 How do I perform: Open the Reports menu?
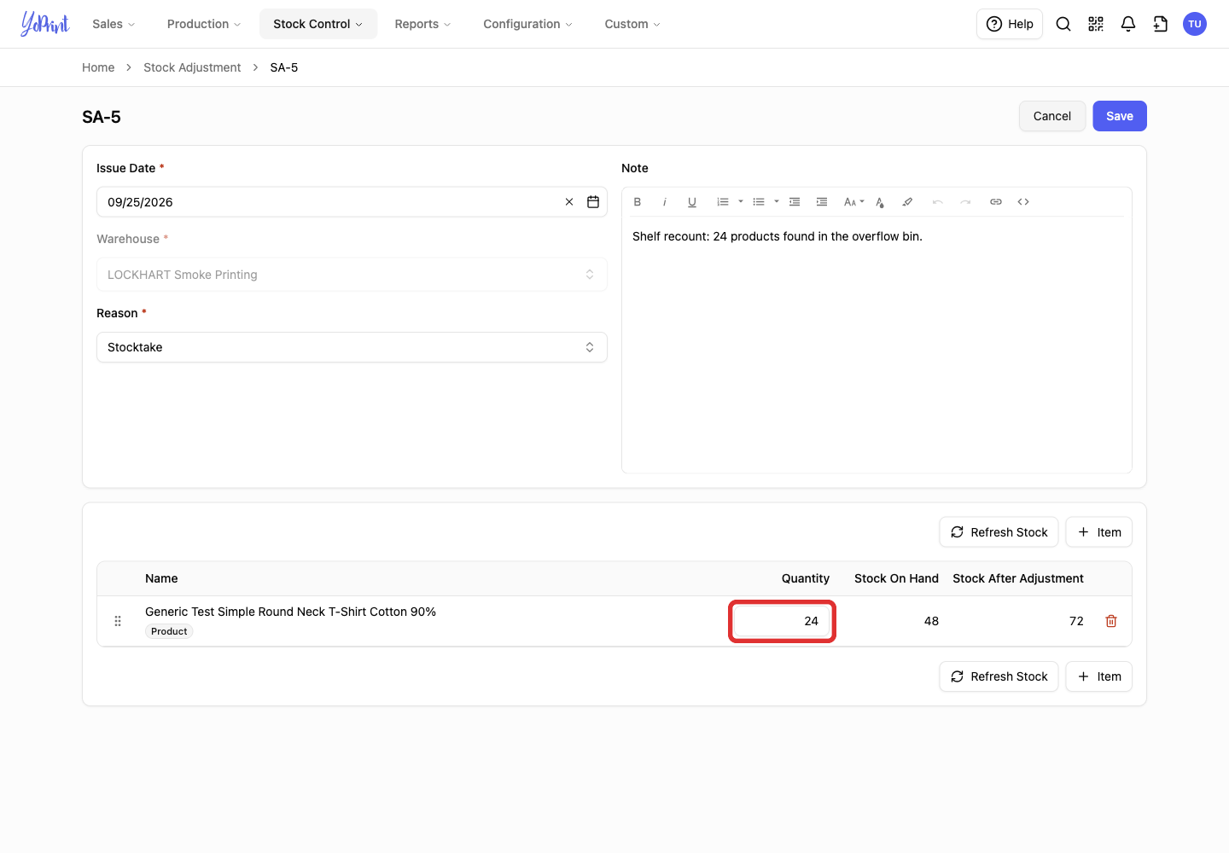422,24
